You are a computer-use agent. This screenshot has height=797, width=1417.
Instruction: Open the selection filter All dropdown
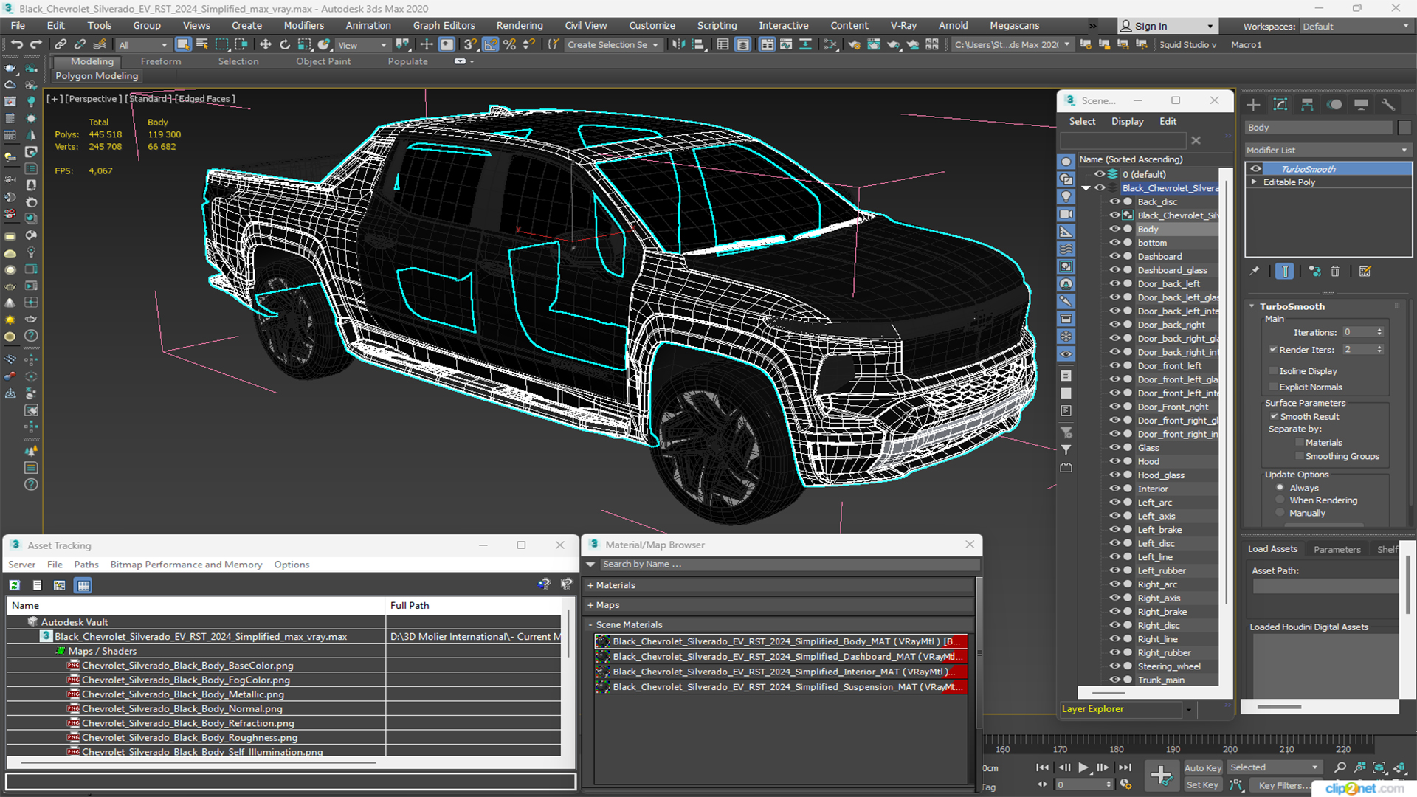click(143, 45)
